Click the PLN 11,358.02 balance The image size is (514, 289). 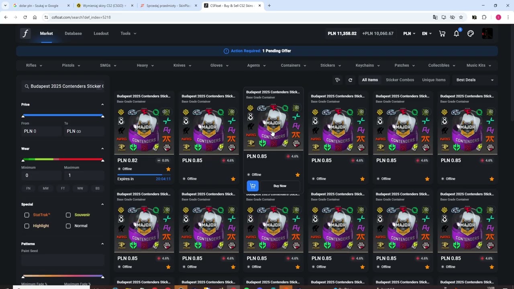342,34
